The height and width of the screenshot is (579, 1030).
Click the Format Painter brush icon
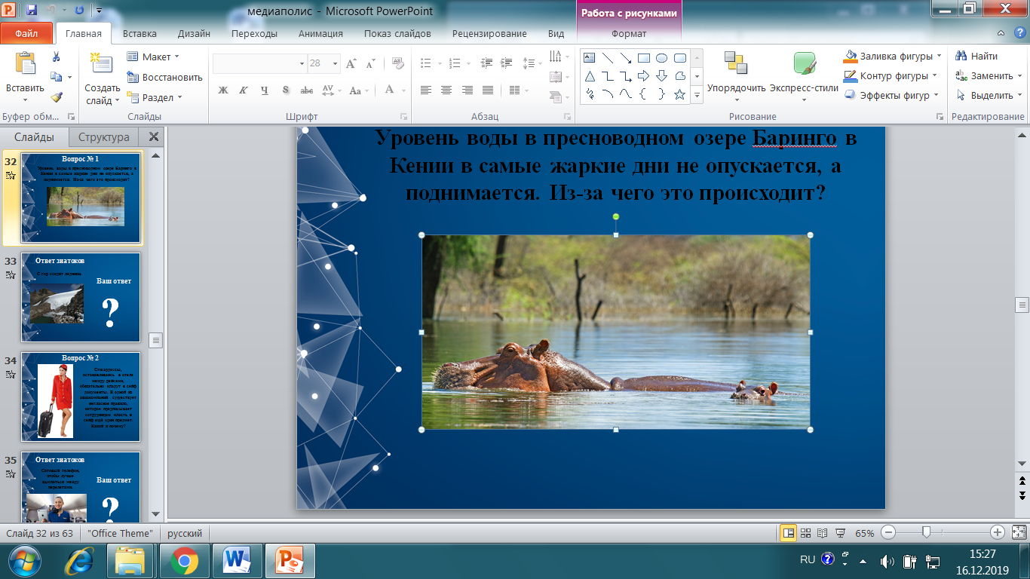[56, 97]
